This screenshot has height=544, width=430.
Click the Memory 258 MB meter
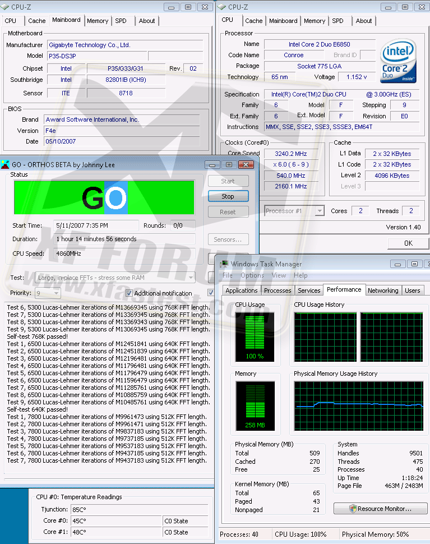coord(255,406)
